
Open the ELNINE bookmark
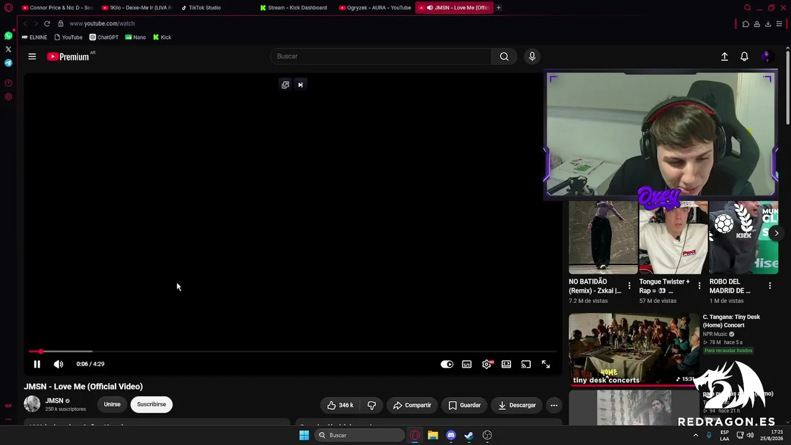pos(34,37)
